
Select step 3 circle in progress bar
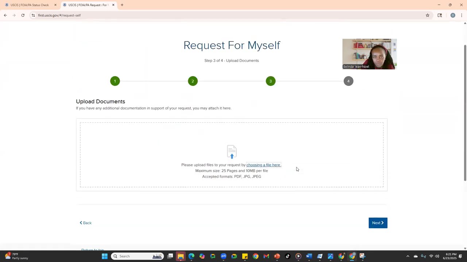(271, 81)
